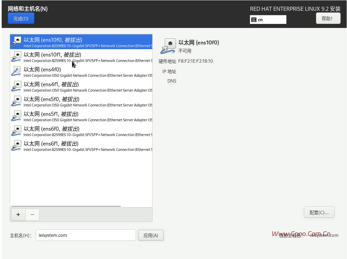Select 以太网 (ens5f1, 被拔出) row
The image size is (347, 259).
[81, 116]
